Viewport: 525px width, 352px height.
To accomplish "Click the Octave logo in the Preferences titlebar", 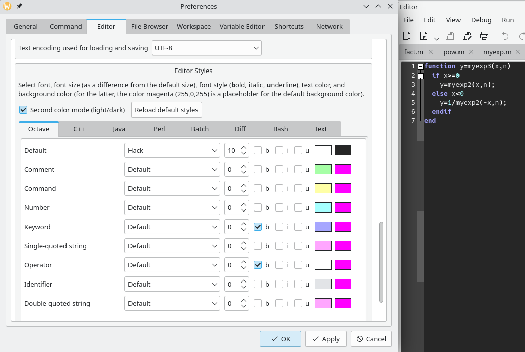I will click(7, 7).
